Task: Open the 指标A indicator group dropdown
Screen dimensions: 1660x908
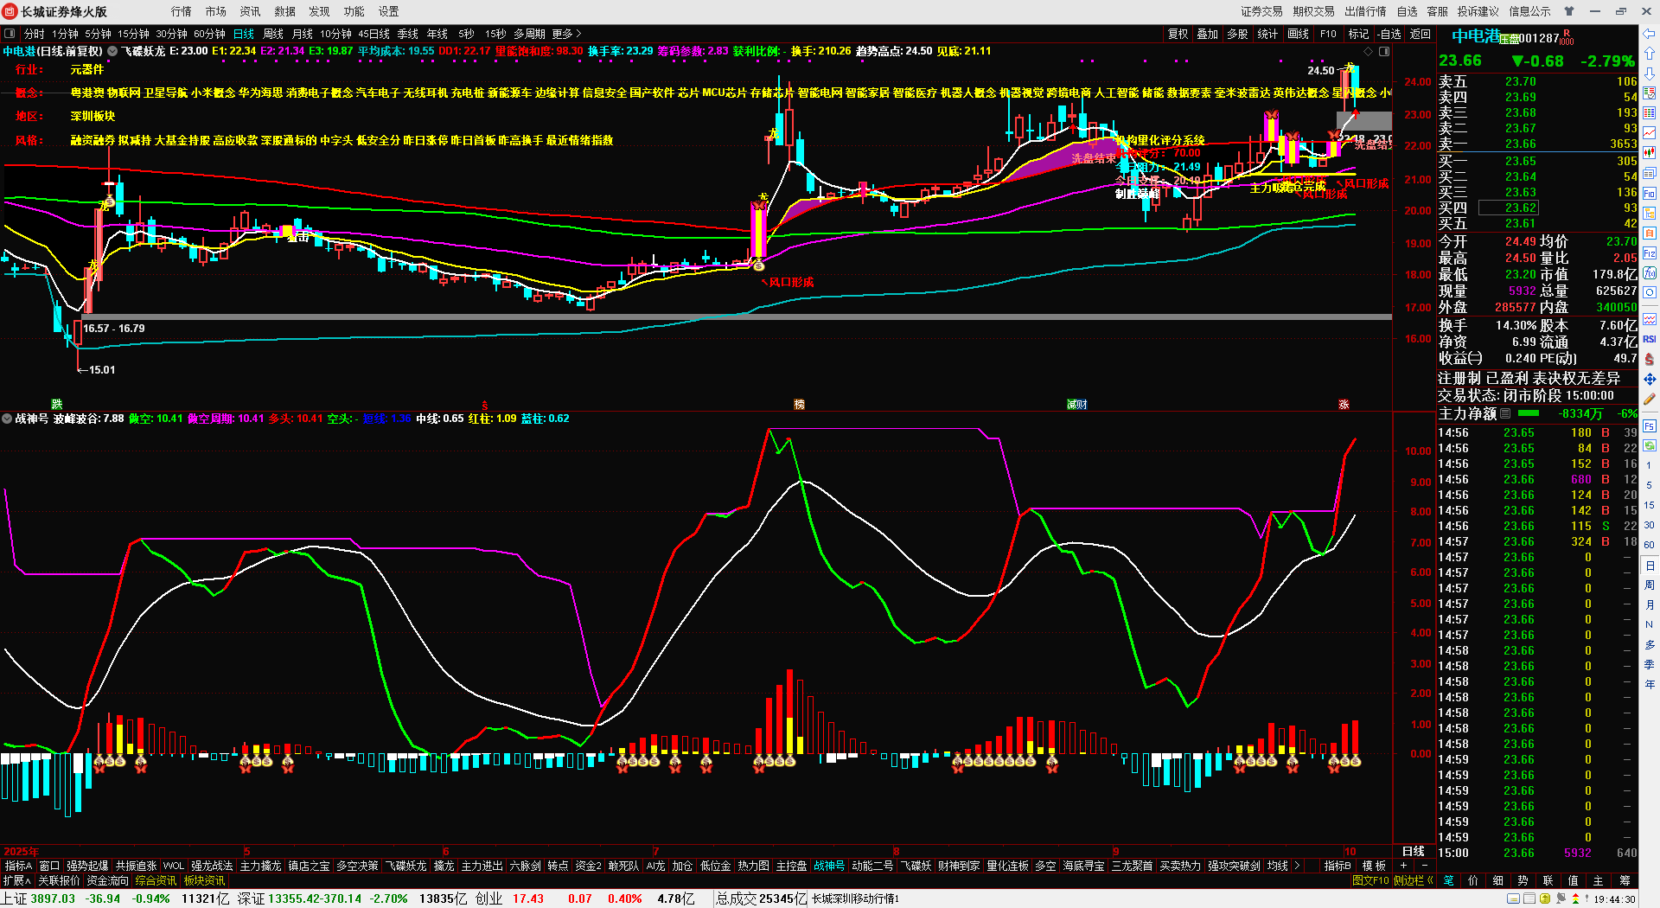Action: pyautogui.click(x=18, y=866)
